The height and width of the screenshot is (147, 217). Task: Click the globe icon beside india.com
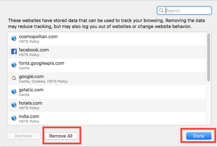[14, 118]
